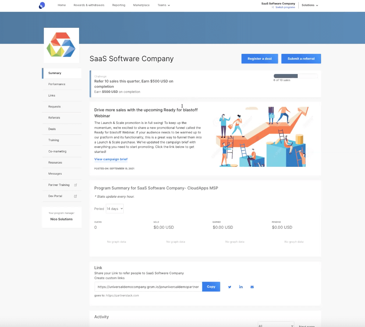The height and width of the screenshot is (327, 365).
Task: Open the Period 14 days dropdown
Action: click(115, 209)
